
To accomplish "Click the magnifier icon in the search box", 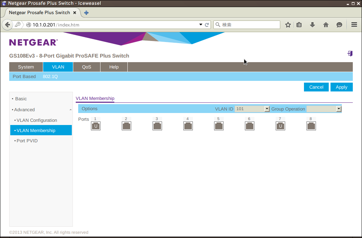I will 218,25.
